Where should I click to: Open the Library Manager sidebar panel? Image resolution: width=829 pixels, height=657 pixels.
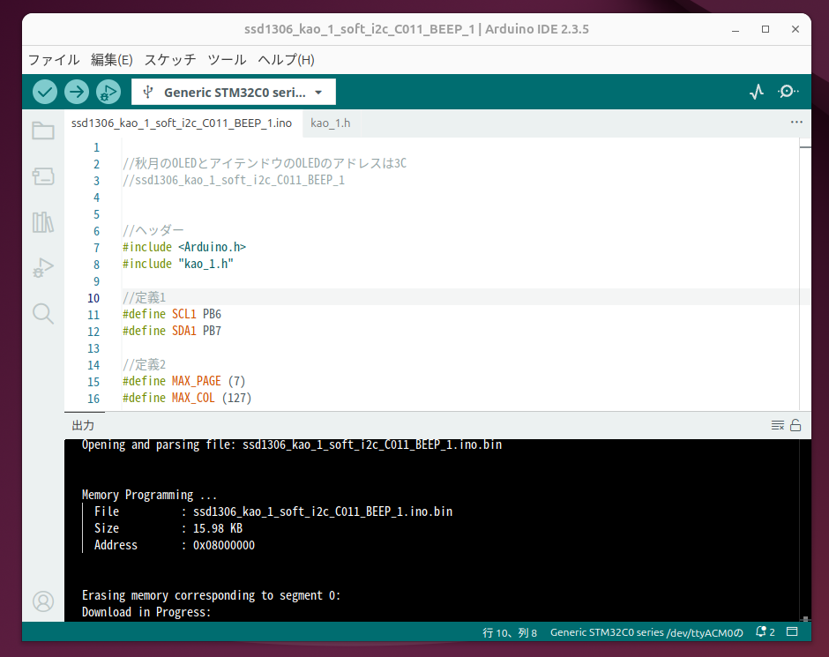tap(43, 222)
